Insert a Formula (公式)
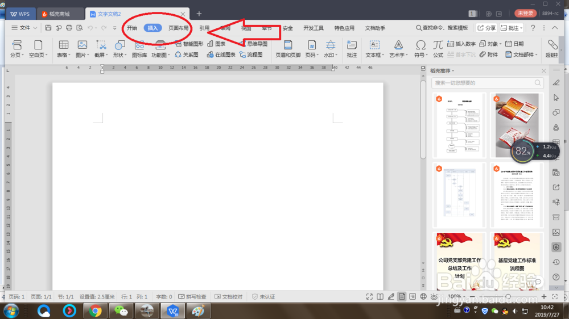The image size is (569, 319). click(x=438, y=49)
